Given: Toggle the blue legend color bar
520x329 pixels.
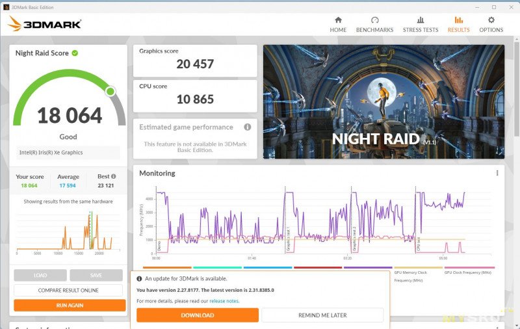Looking at the screenshot, I should pyautogui.click(x=268, y=267).
